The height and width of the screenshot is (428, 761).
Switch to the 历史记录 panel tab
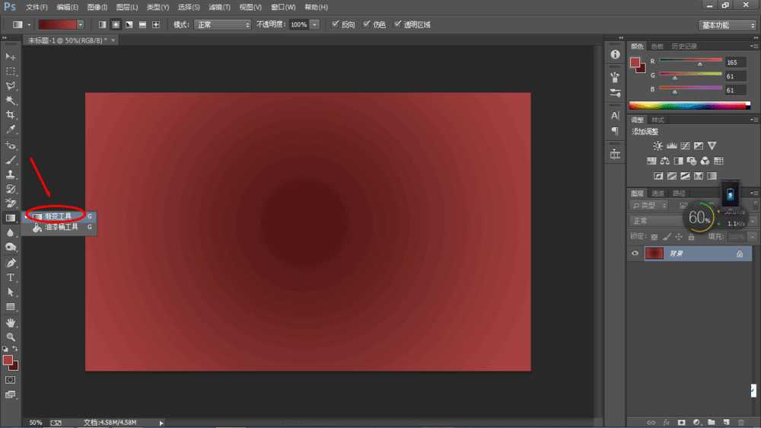click(x=686, y=46)
